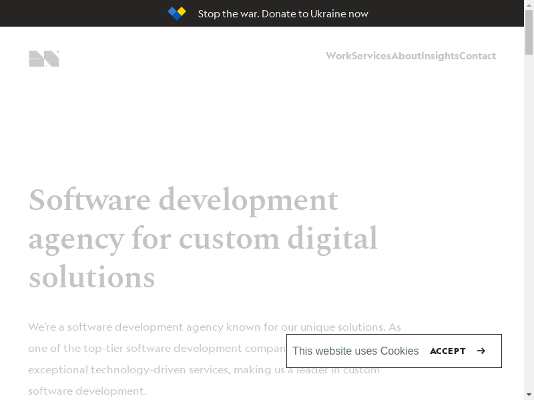Click the scrollbar up arrow
This screenshot has width=534, height=400.
click(529, 5)
